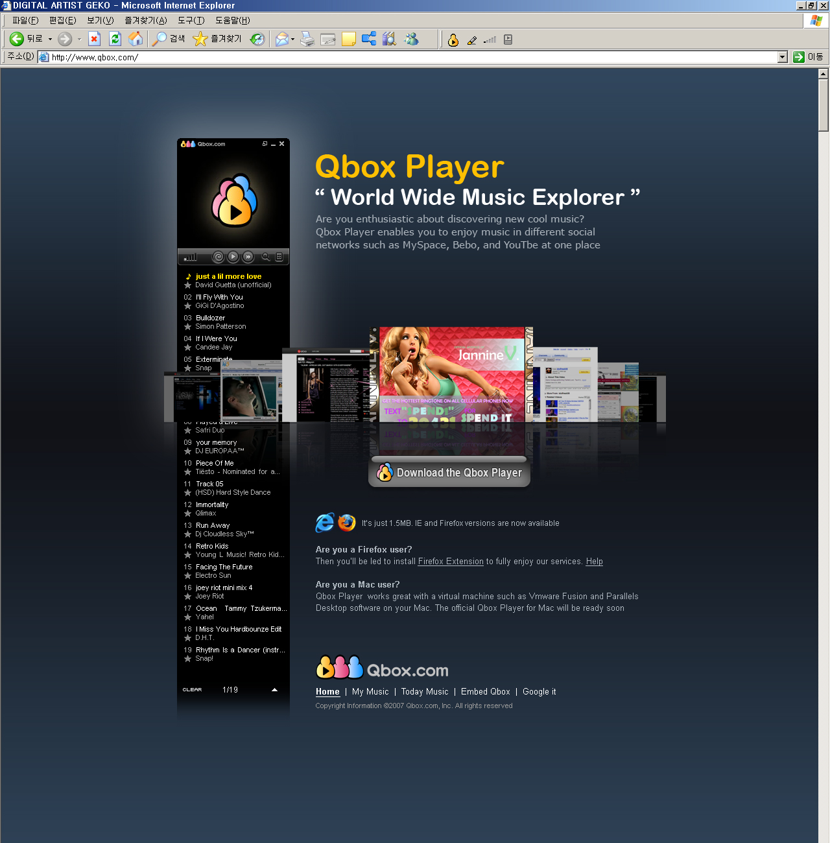830x843 pixels.
Task: Open the Mail icon dropdown arrow
Action: (292, 39)
